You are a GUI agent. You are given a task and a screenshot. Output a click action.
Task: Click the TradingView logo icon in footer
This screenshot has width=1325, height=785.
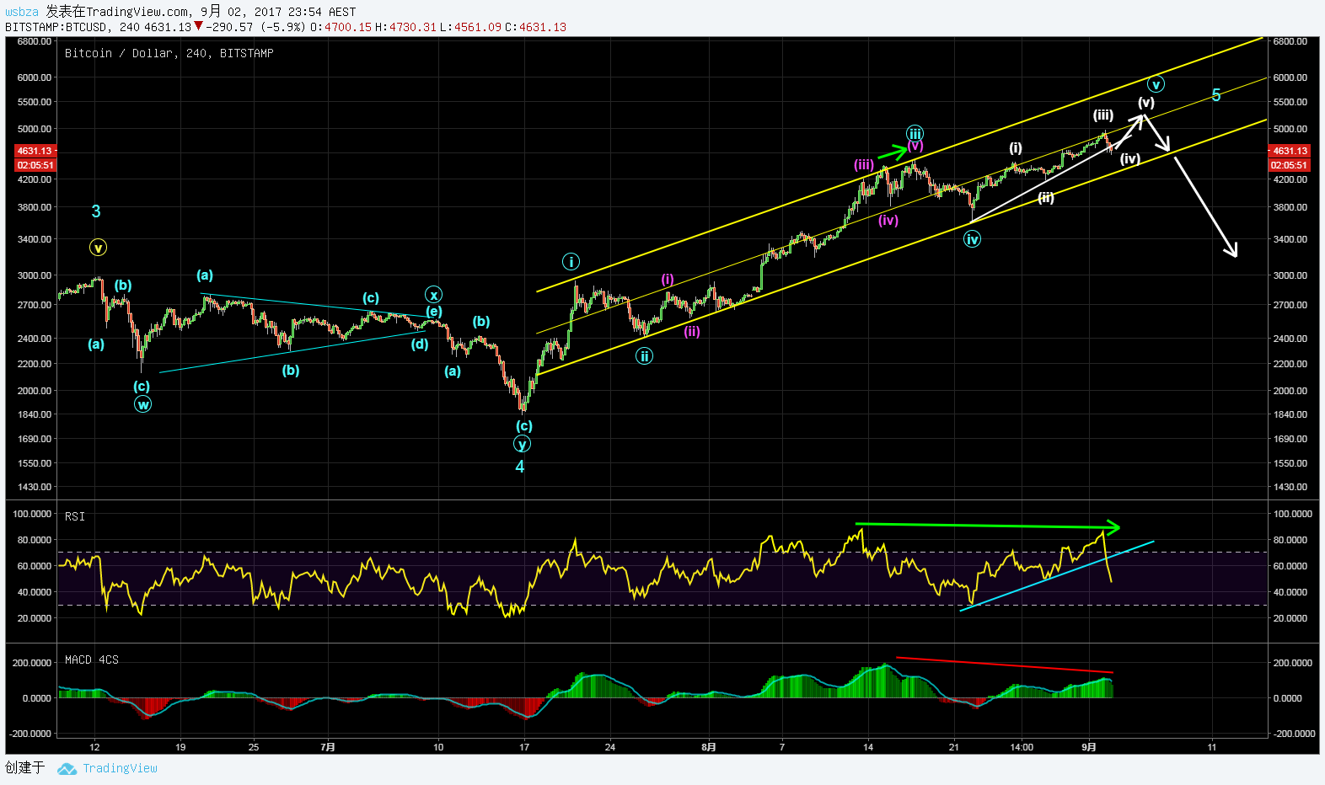67,768
